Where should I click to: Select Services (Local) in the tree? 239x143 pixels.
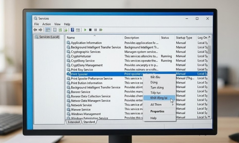tap(47, 37)
